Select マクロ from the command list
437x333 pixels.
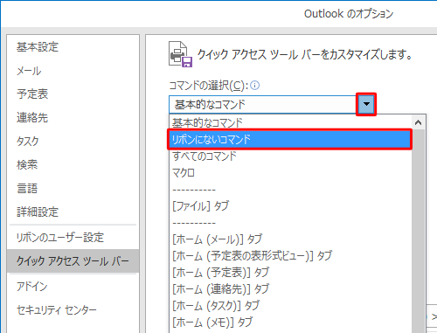[290, 173]
